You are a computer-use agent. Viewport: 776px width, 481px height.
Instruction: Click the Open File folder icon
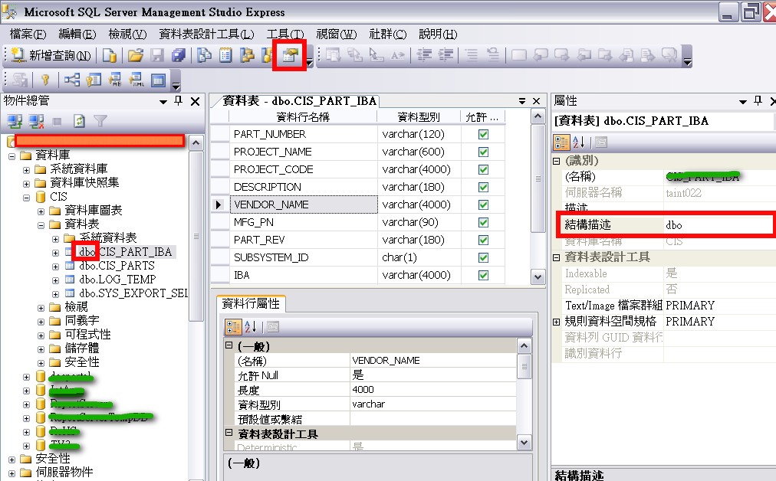135,55
